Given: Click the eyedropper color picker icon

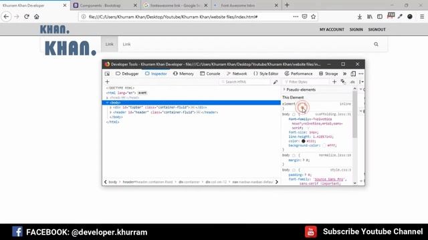Looking at the screenshot, I should point(276,82).
